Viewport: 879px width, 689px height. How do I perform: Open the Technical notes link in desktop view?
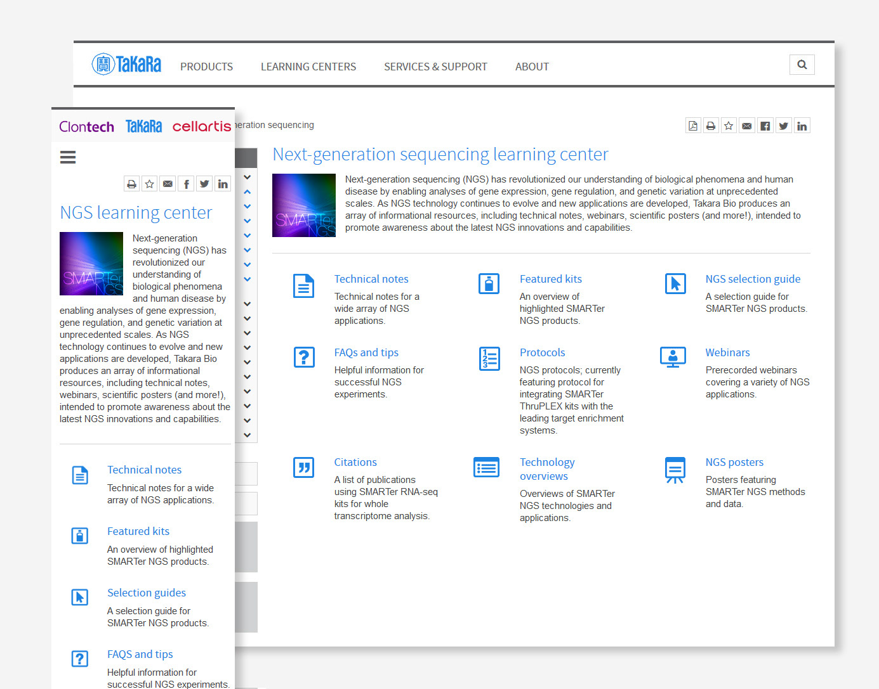tap(371, 279)
